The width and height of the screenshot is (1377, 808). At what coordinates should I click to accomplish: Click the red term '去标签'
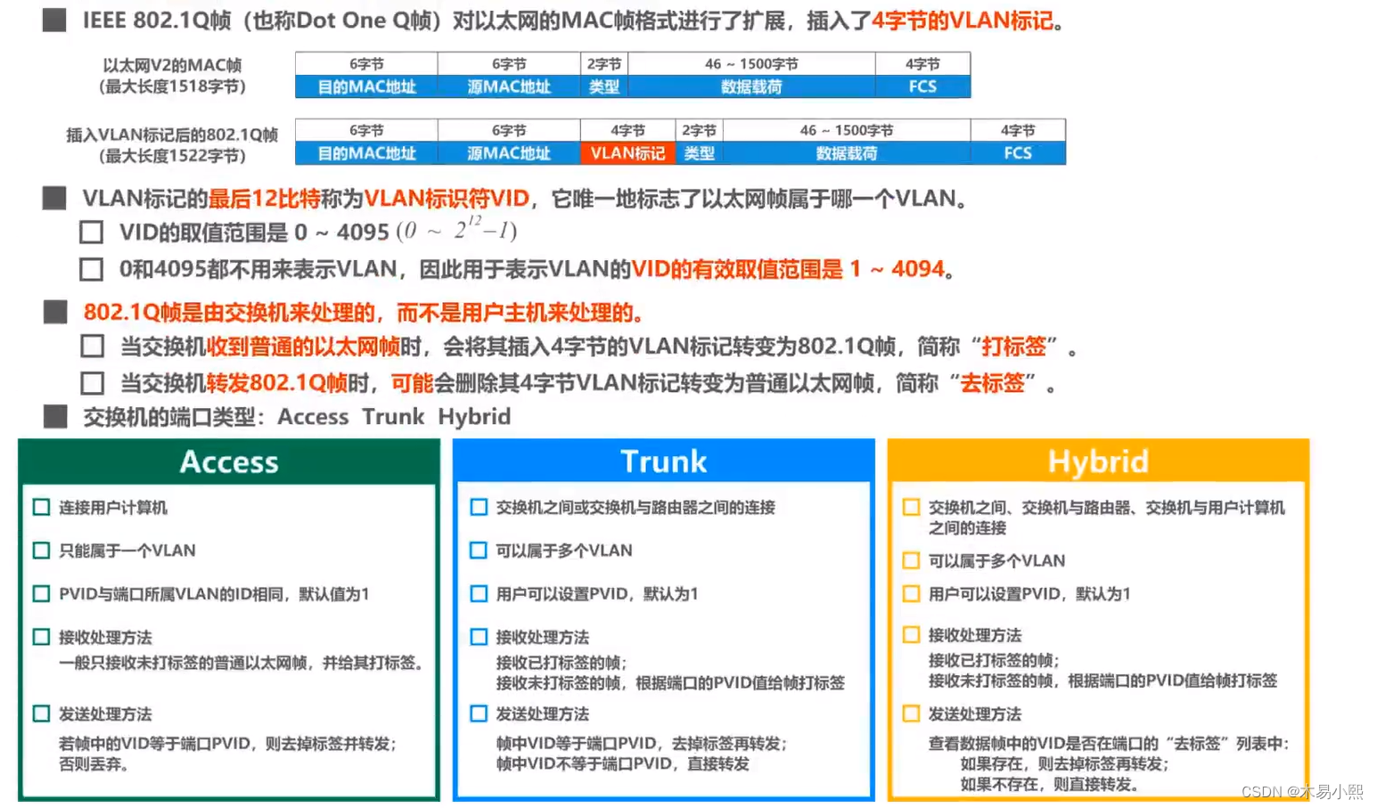pos(992,383)
